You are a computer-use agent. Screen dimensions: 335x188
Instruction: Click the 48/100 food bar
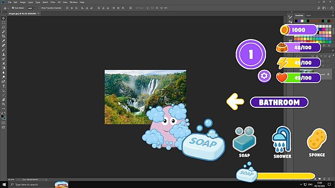click(298, 47)
